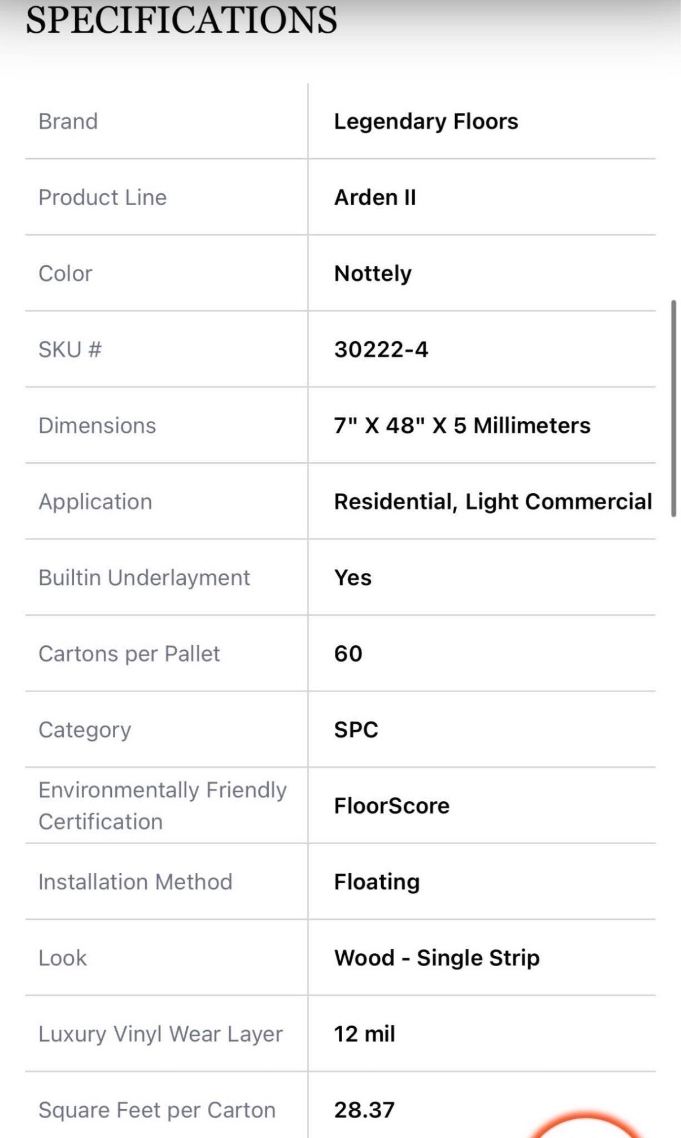Click Residential, Light Commercial application value
The height and width of the screenshot is (1138, 681).
(492, 502)
